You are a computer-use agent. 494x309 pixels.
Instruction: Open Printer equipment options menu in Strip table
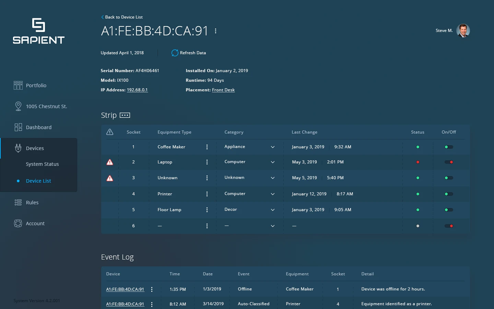(x=207, y=194)
